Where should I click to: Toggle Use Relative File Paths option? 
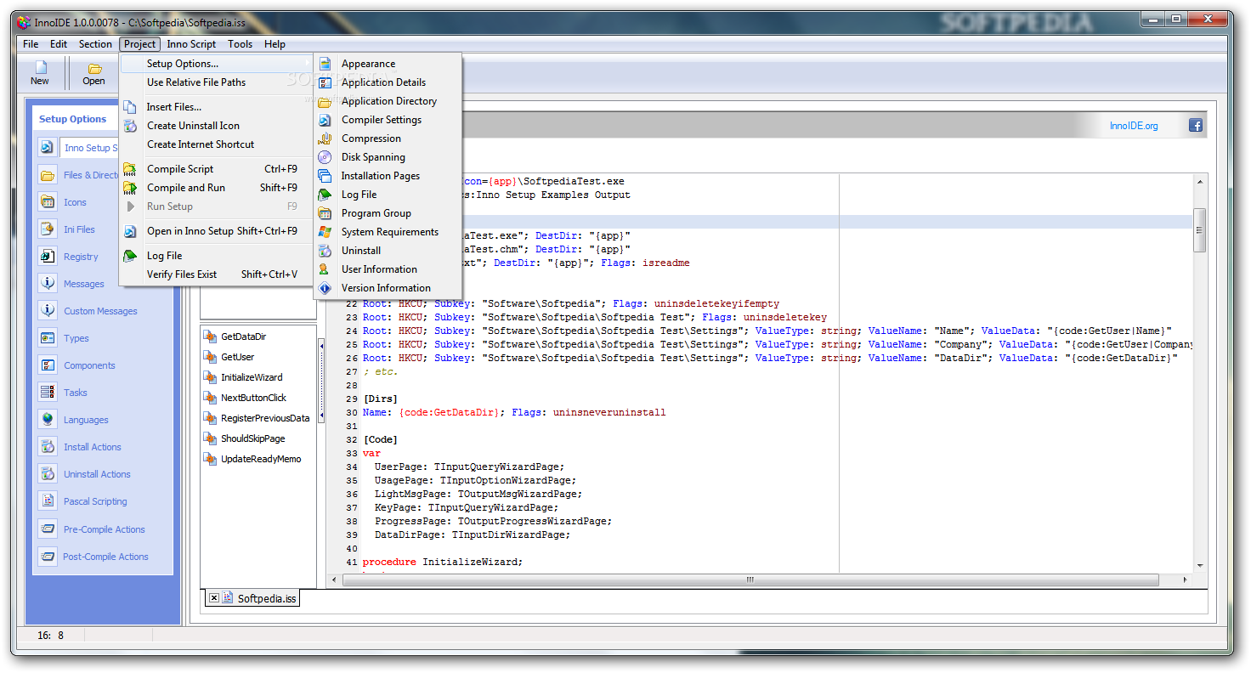click(217, 82)
